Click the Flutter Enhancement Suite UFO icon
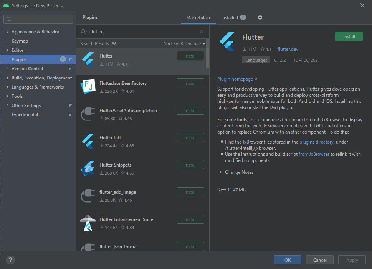Viewport: 372px width, 269px height. tap(88, 223)
